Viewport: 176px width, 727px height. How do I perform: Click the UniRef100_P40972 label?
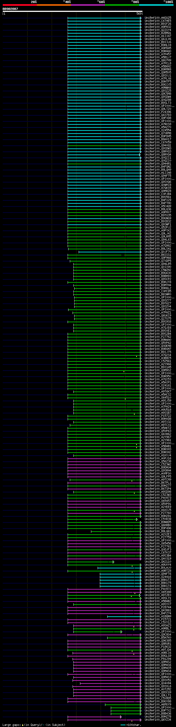click(x=158, y=589)
